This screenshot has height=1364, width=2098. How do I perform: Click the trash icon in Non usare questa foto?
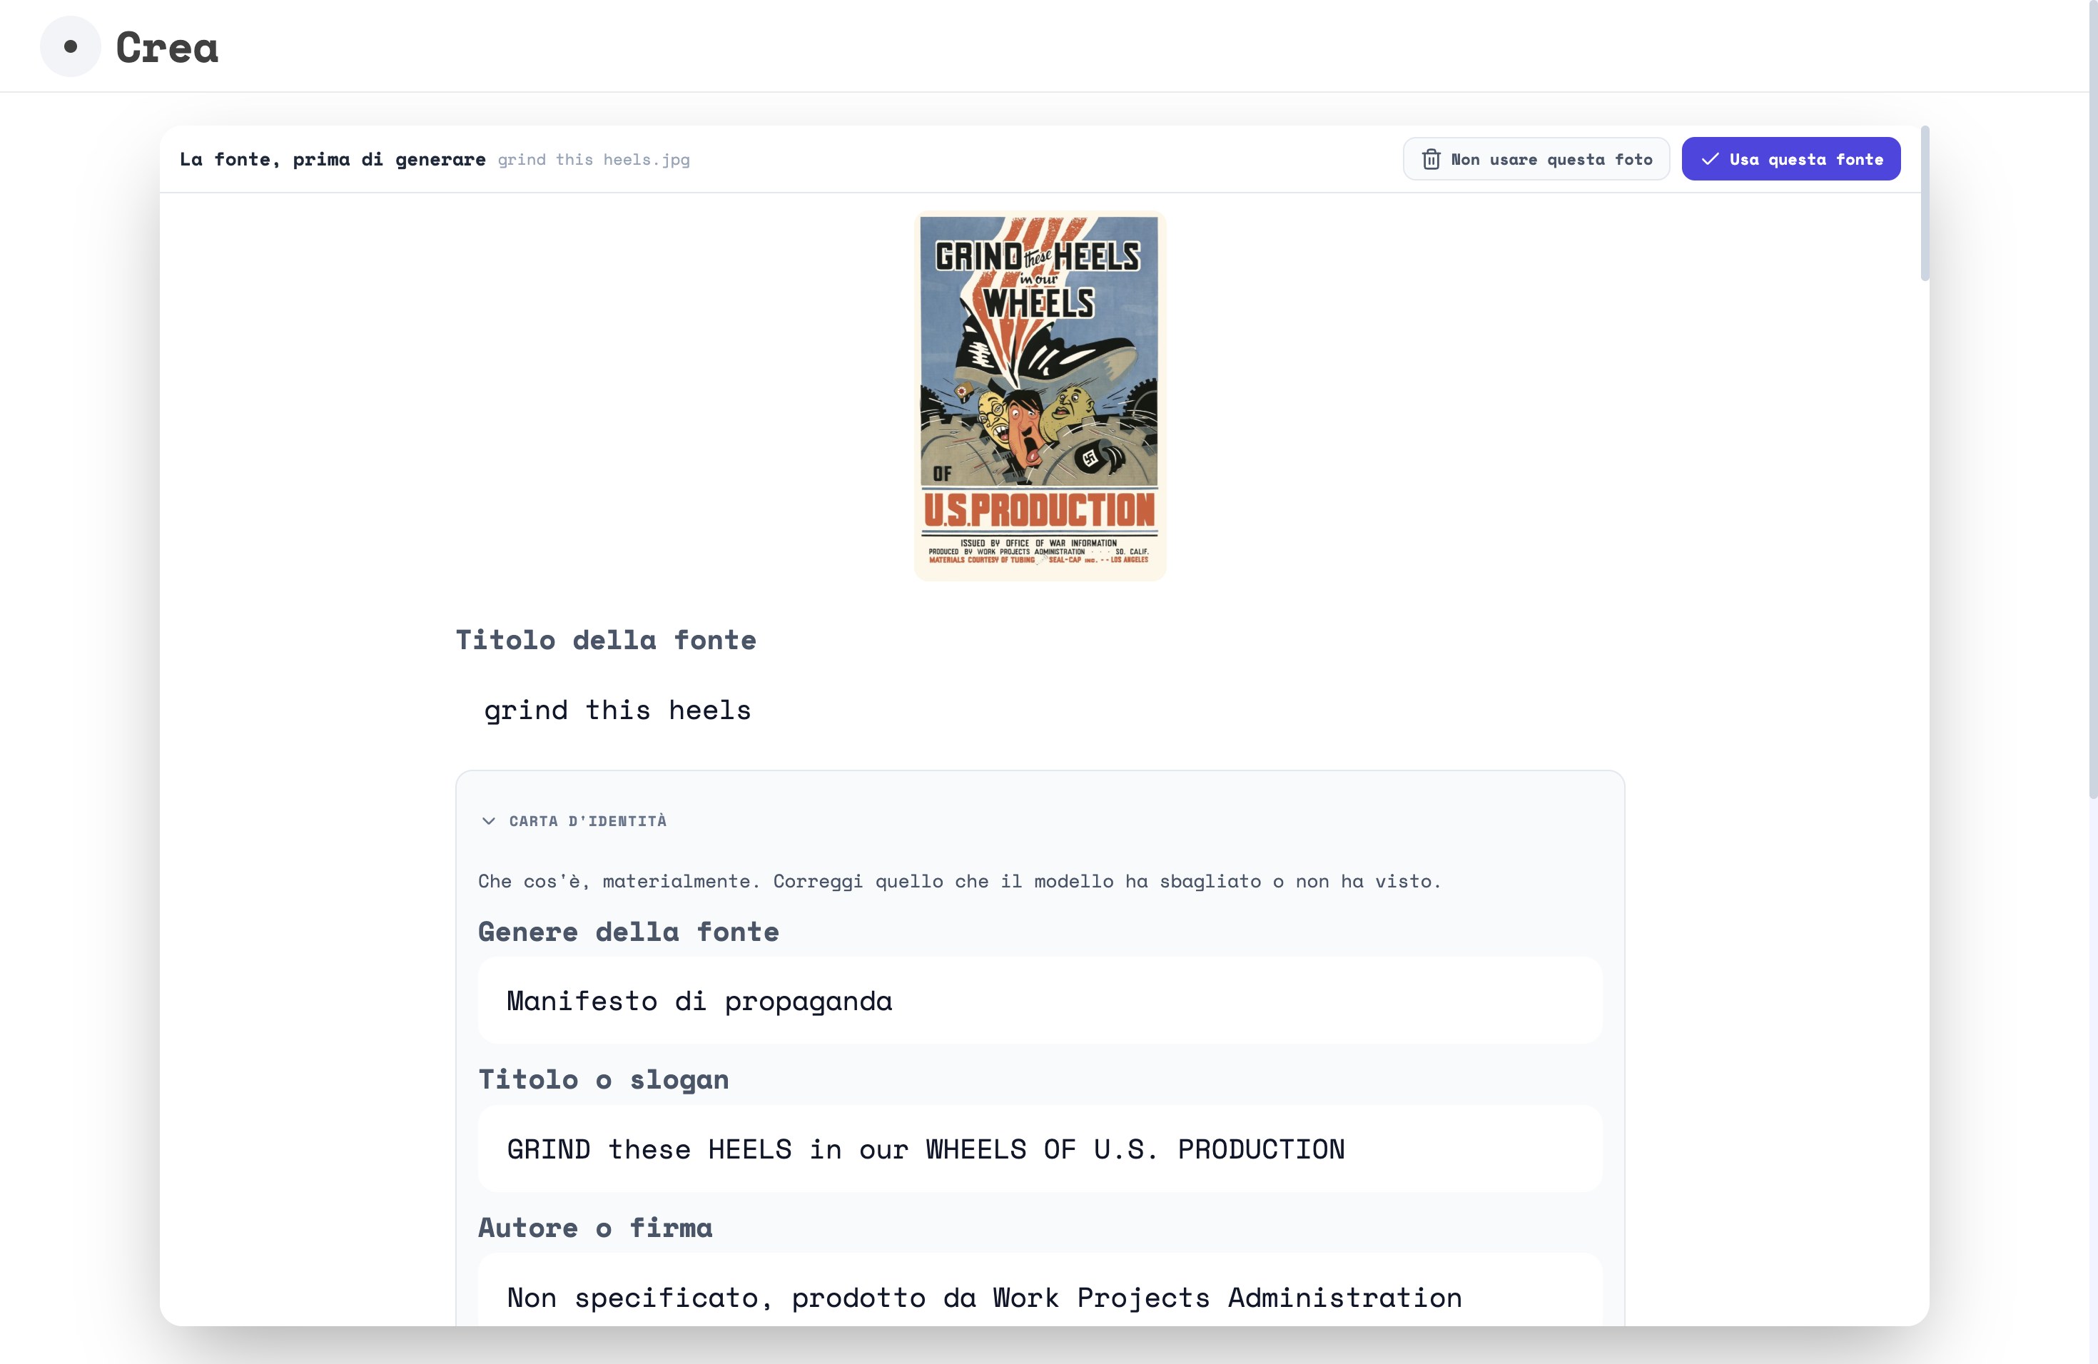point(1431,160)
